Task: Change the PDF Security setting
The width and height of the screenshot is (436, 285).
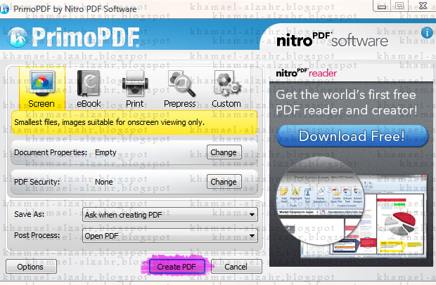Action: coord(224,182)
